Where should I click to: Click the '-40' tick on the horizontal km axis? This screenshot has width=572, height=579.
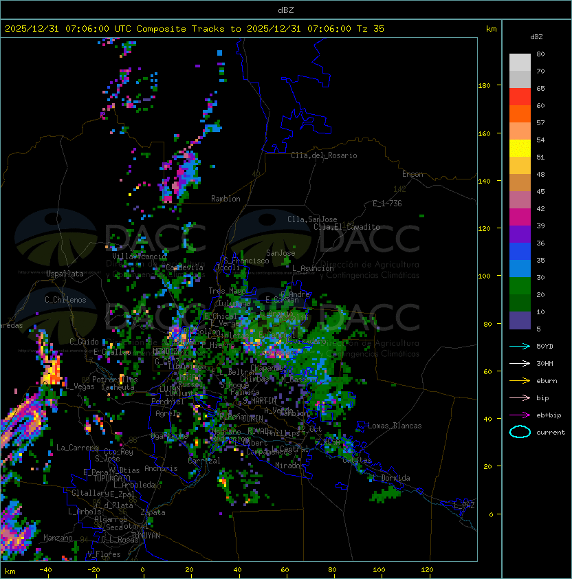(45, 570)
